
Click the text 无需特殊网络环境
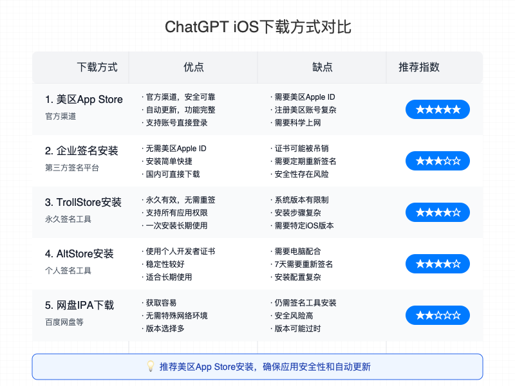(x=176, y=315)
